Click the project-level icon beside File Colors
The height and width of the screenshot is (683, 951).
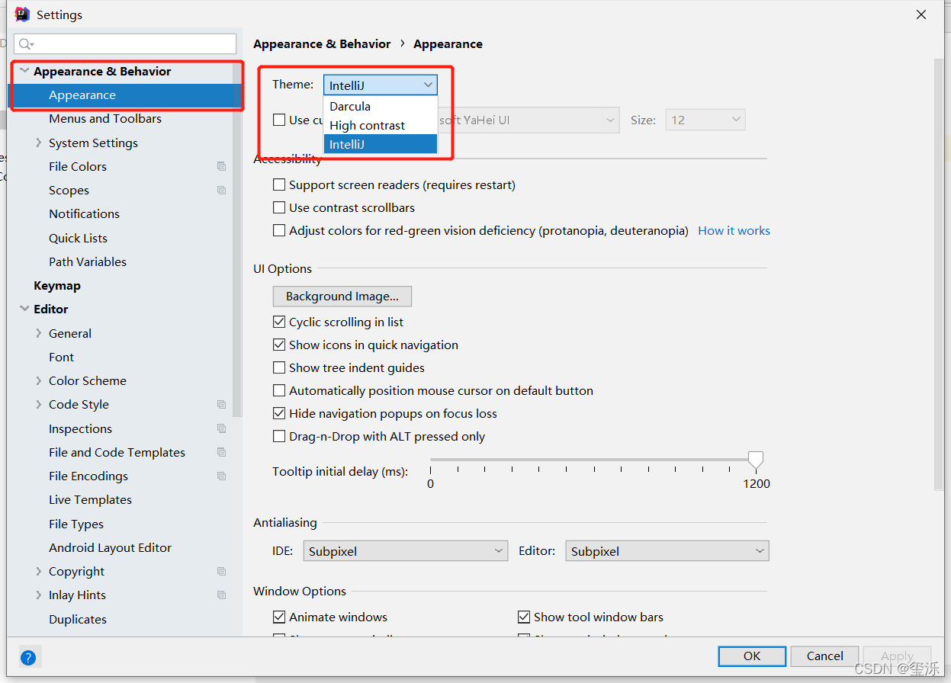point(221,166)
